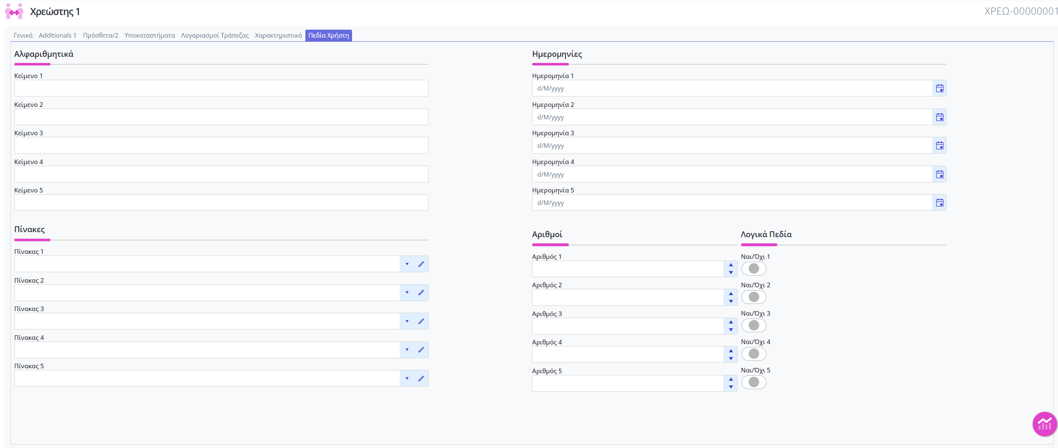
Task: Toggle the Ναι/Όχι 1 switch
Action: [x=754, y=268]
